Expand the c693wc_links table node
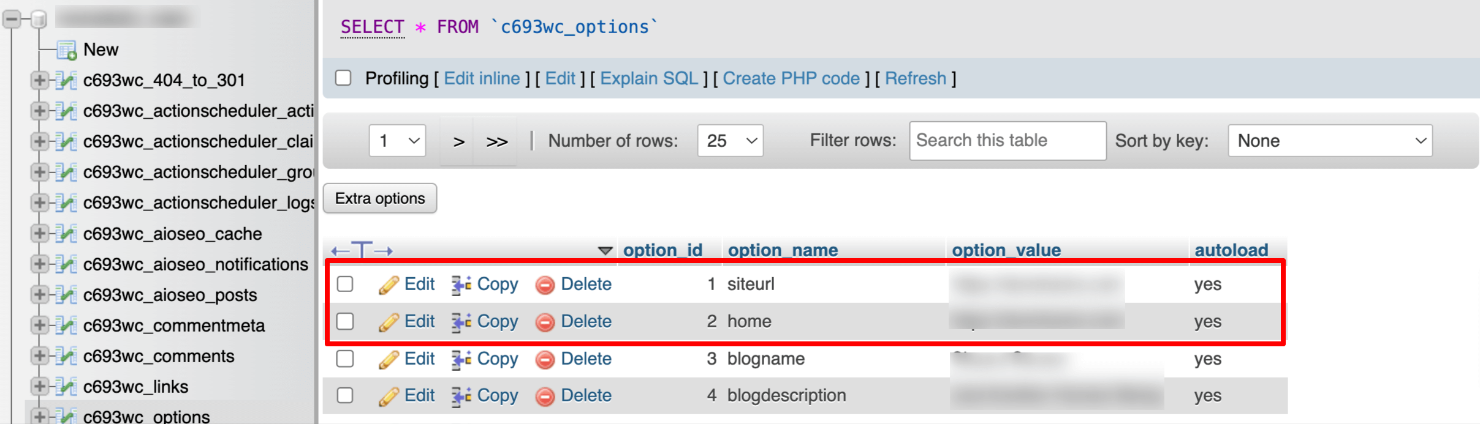Viewport: 1480px width, 424px height. (39, 387)
